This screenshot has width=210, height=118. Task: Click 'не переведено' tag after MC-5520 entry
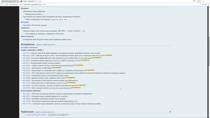96,58
